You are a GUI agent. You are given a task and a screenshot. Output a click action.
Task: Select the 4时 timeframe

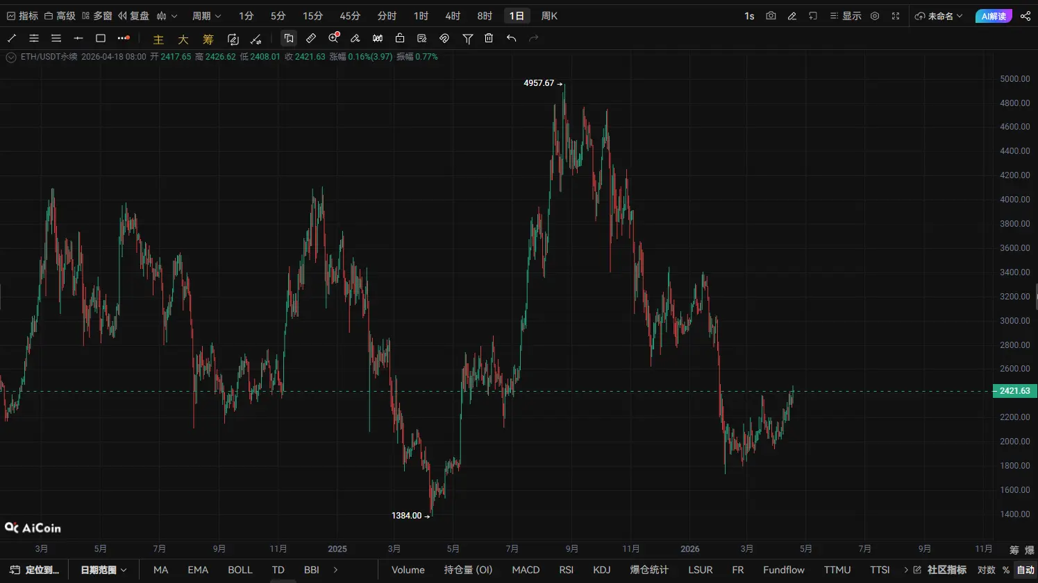pyautogui.click(x=453, y=16)
